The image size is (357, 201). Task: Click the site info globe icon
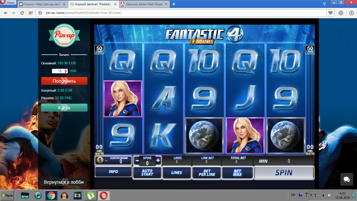coord(40,13)
